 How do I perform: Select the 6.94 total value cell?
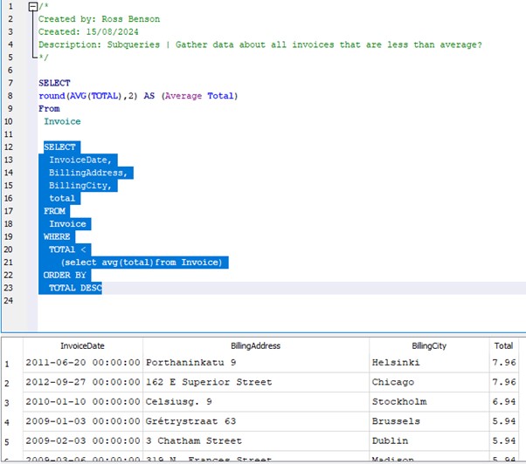[503, 402]
